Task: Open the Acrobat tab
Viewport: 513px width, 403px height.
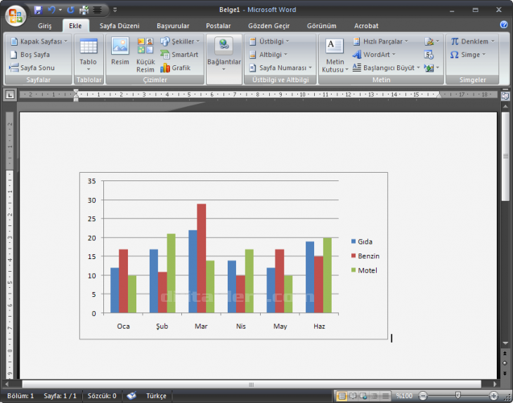Action: pyautogui.click(x=366, y=26)
